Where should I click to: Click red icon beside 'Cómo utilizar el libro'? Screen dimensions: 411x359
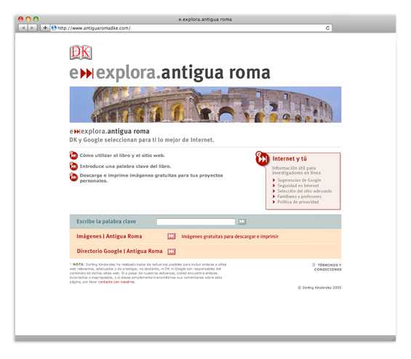[x=73, y=156]
